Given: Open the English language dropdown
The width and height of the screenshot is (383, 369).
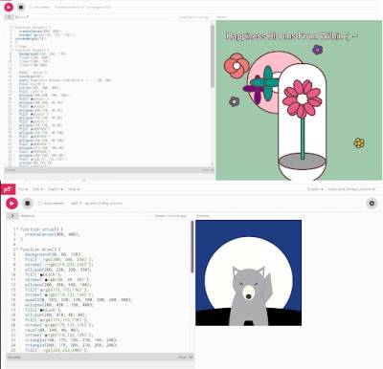Looking at the screenshot, I should [315, 189].
